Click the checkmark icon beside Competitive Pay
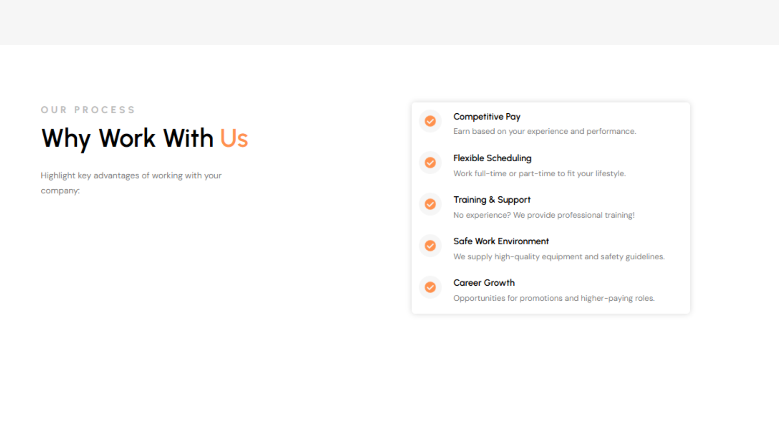This screenshot has height=425, width=779. tap(430, 121)
